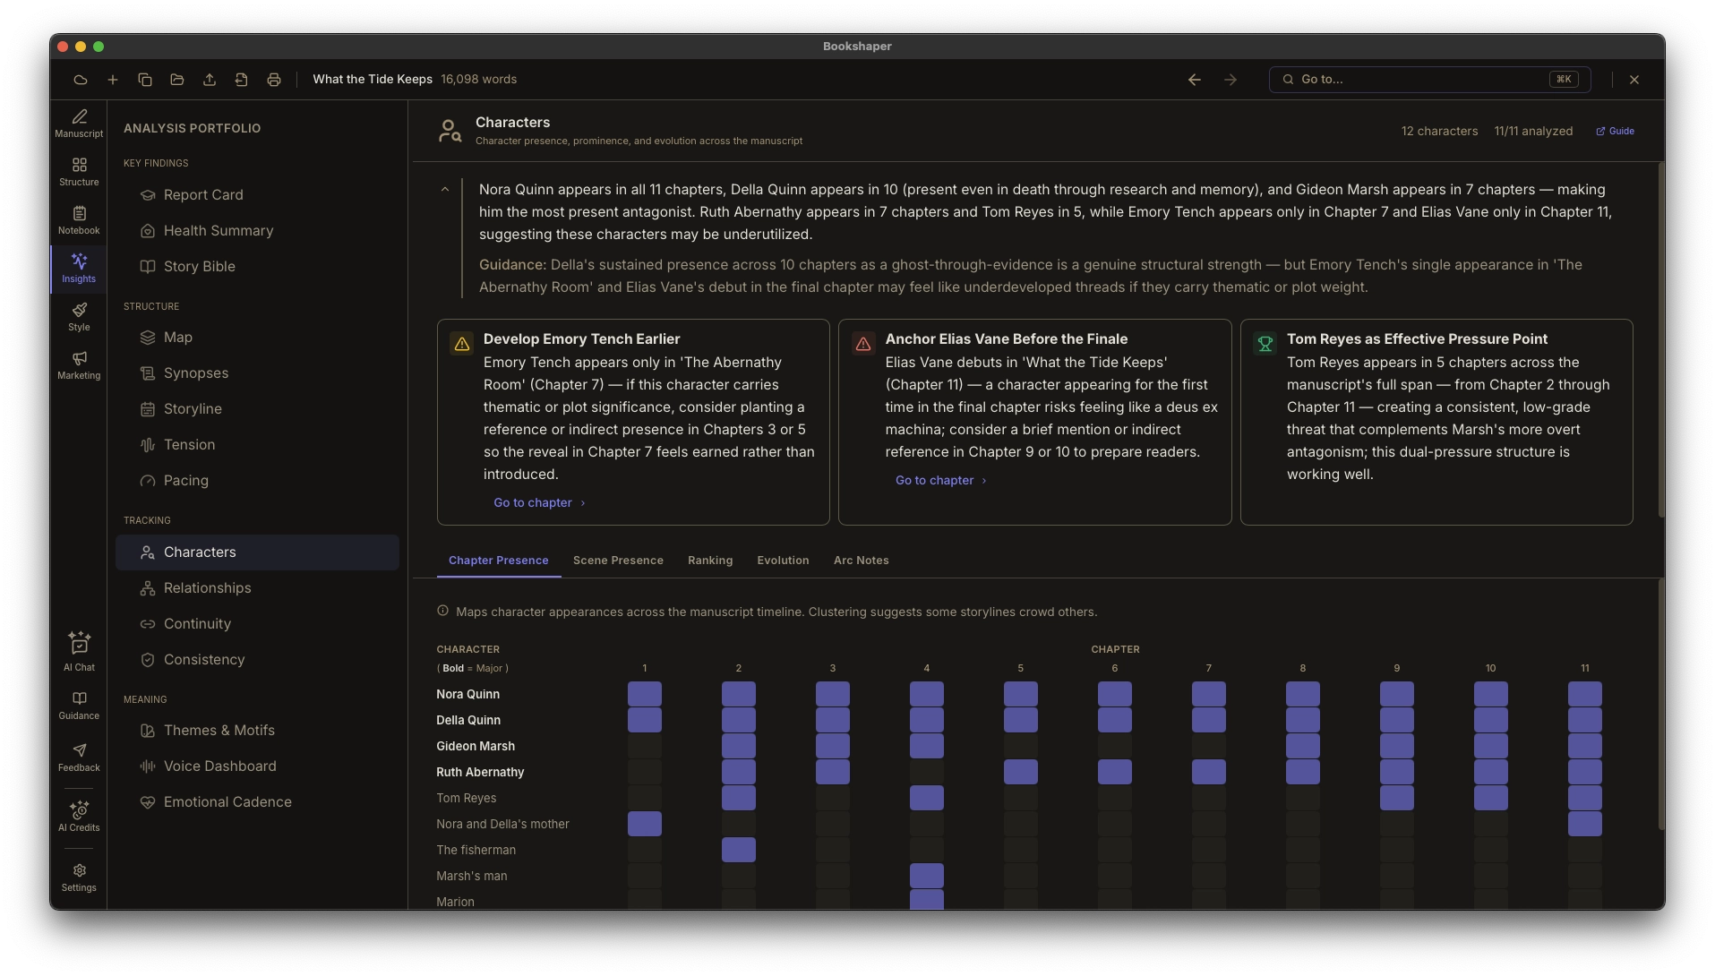
Task: Open the Arc Notes tab
Action: click(861, 561)
